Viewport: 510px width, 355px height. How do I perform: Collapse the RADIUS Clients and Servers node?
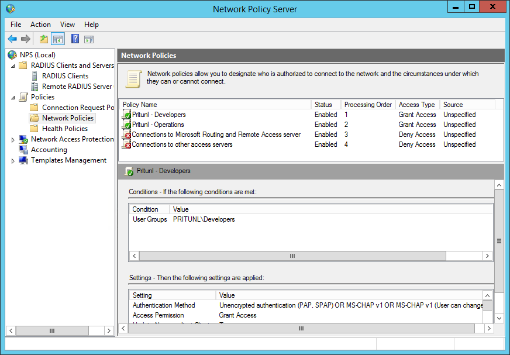13,66
